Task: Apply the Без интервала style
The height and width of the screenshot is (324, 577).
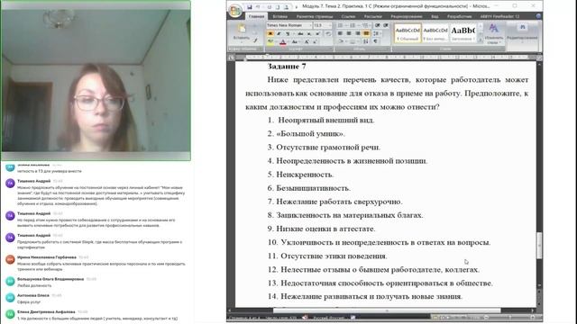Action: (x=435, y=33)
